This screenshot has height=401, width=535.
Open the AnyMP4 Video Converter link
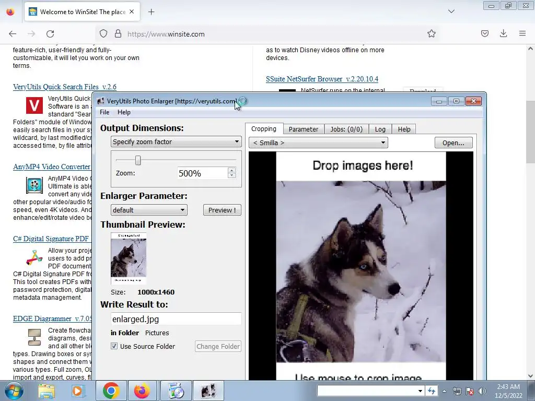(x=52, y=167)
